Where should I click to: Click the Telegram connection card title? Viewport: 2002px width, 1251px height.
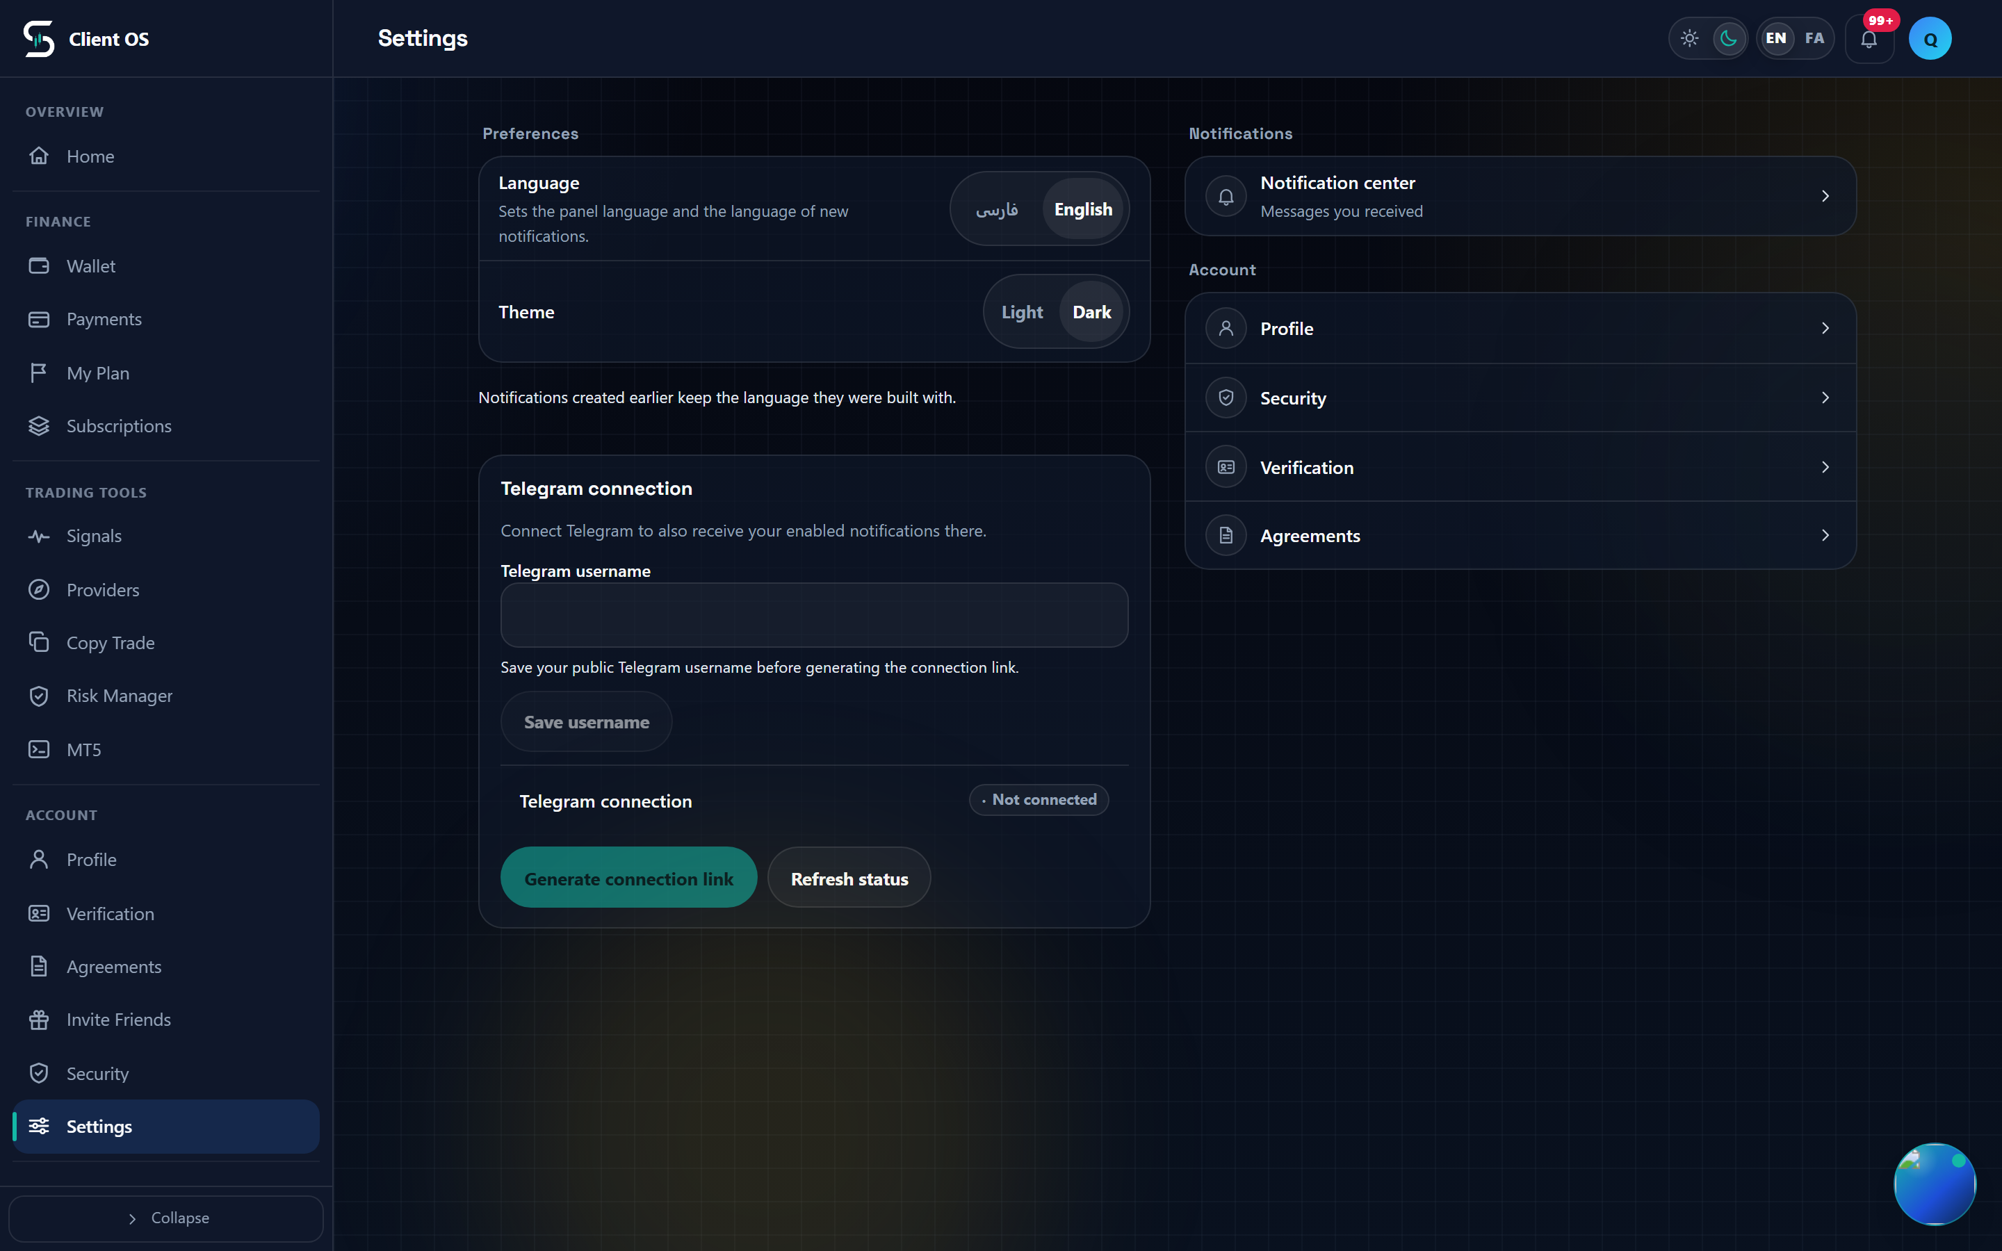coord(596,488)
